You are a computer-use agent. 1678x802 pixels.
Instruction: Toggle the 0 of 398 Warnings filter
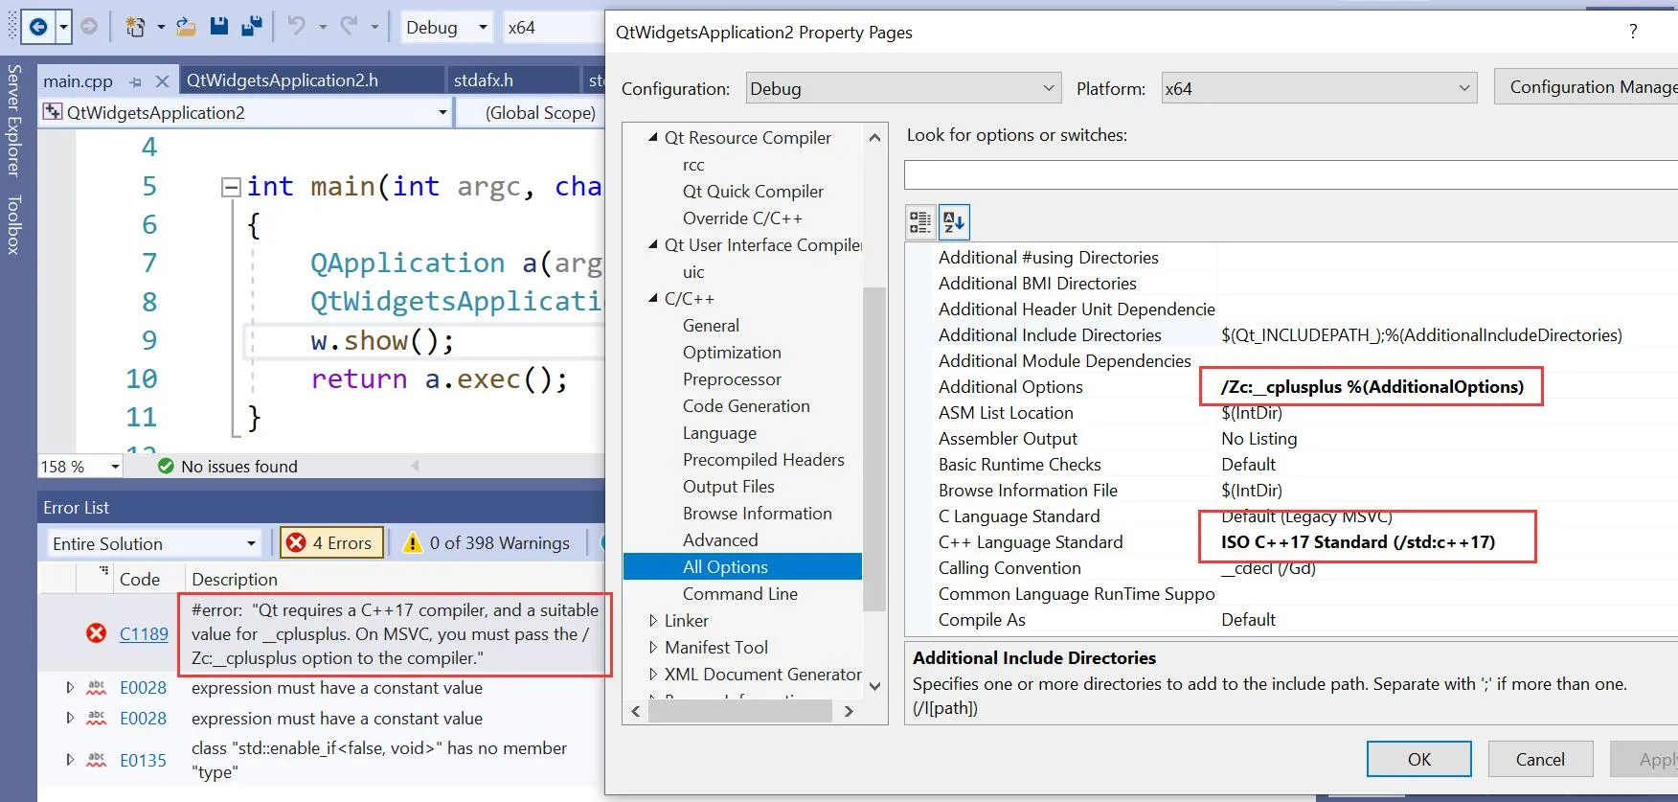click(488, 543)
